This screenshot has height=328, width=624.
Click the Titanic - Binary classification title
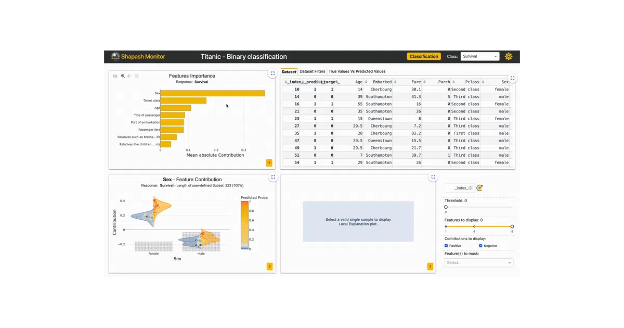(244, 57)
